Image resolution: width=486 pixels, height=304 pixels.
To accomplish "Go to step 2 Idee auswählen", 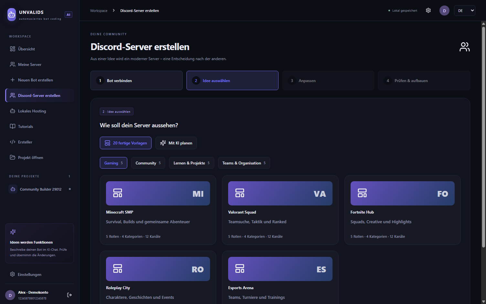I will [232, 80].
